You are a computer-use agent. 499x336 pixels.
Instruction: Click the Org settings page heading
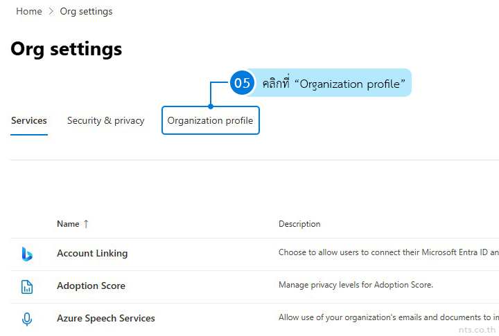coord(67,49)
